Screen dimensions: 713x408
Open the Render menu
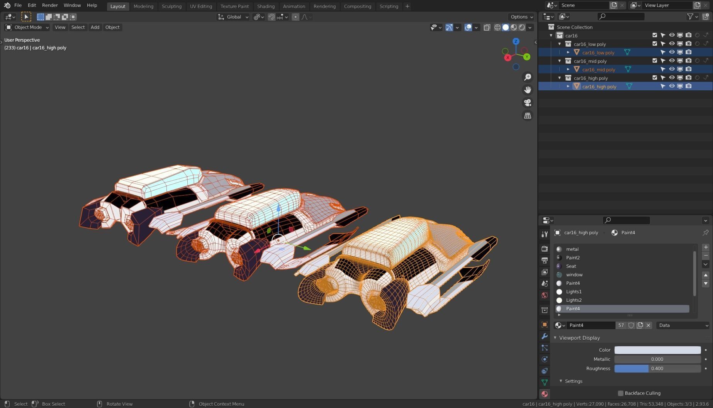coord(50,5)
